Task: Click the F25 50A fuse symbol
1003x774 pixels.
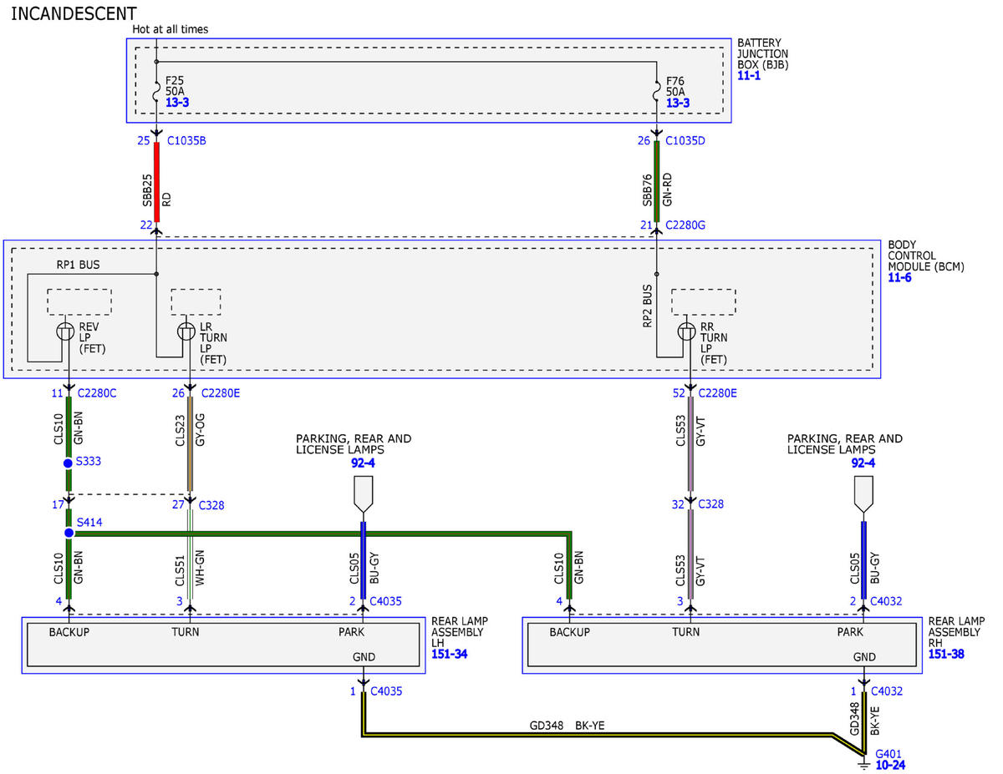Action: [156, 90]
